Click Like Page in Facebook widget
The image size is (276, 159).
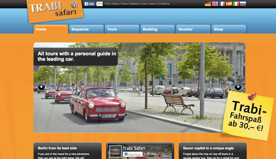click(132, 154)
